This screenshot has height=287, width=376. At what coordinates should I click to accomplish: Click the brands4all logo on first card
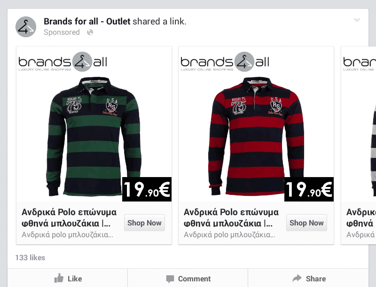63,62
